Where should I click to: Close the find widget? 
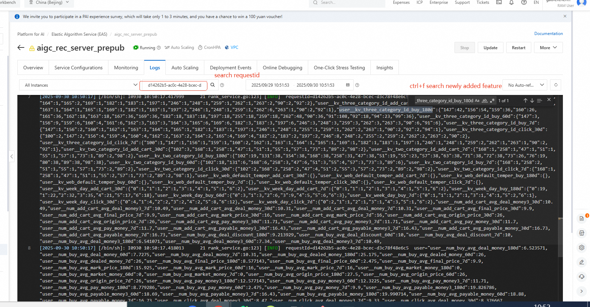point(549,100)
